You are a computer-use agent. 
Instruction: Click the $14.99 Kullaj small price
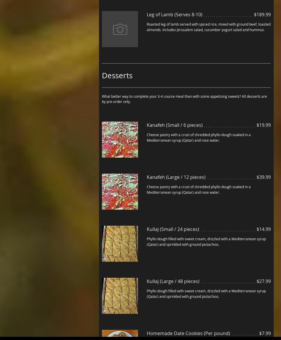tap(264, 229)
